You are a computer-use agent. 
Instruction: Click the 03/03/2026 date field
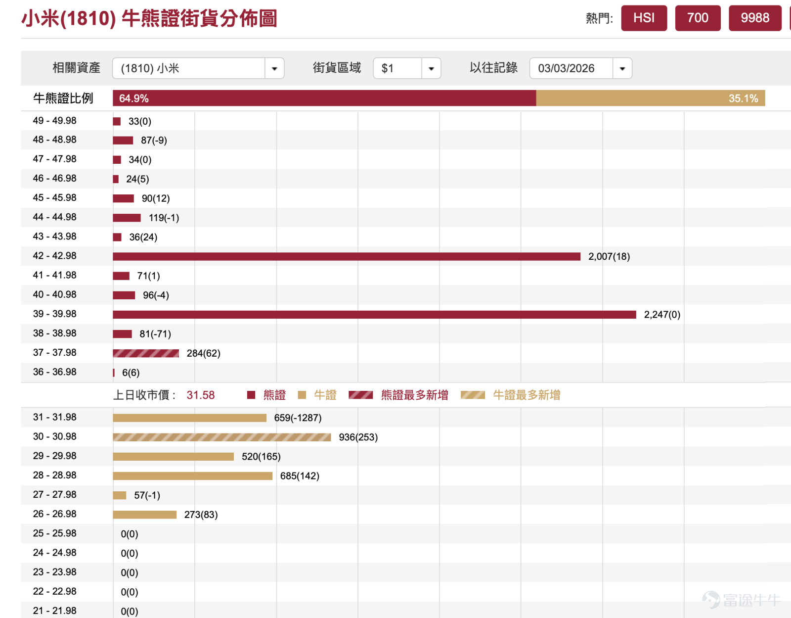pyautogui.click(x=571, y=68)
